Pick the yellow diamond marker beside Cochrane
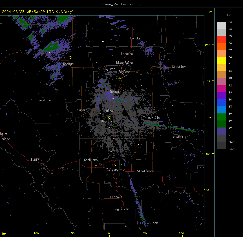This screenshot has width=243, height=237. pos(96,166)
